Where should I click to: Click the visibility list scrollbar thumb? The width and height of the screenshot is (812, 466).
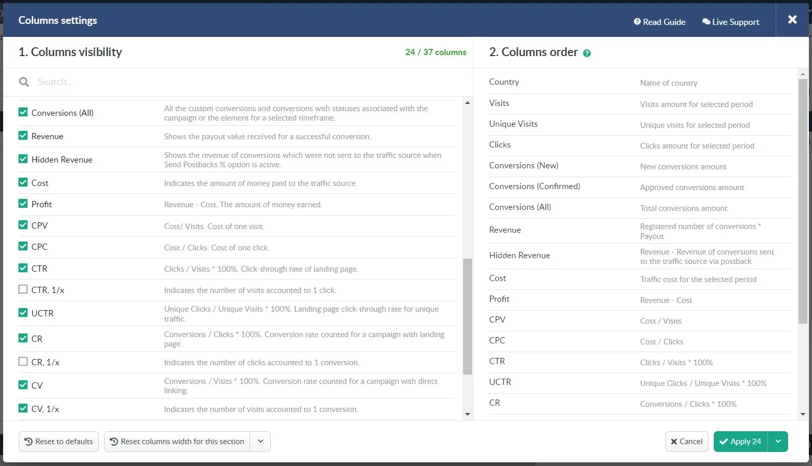point(467,316)
